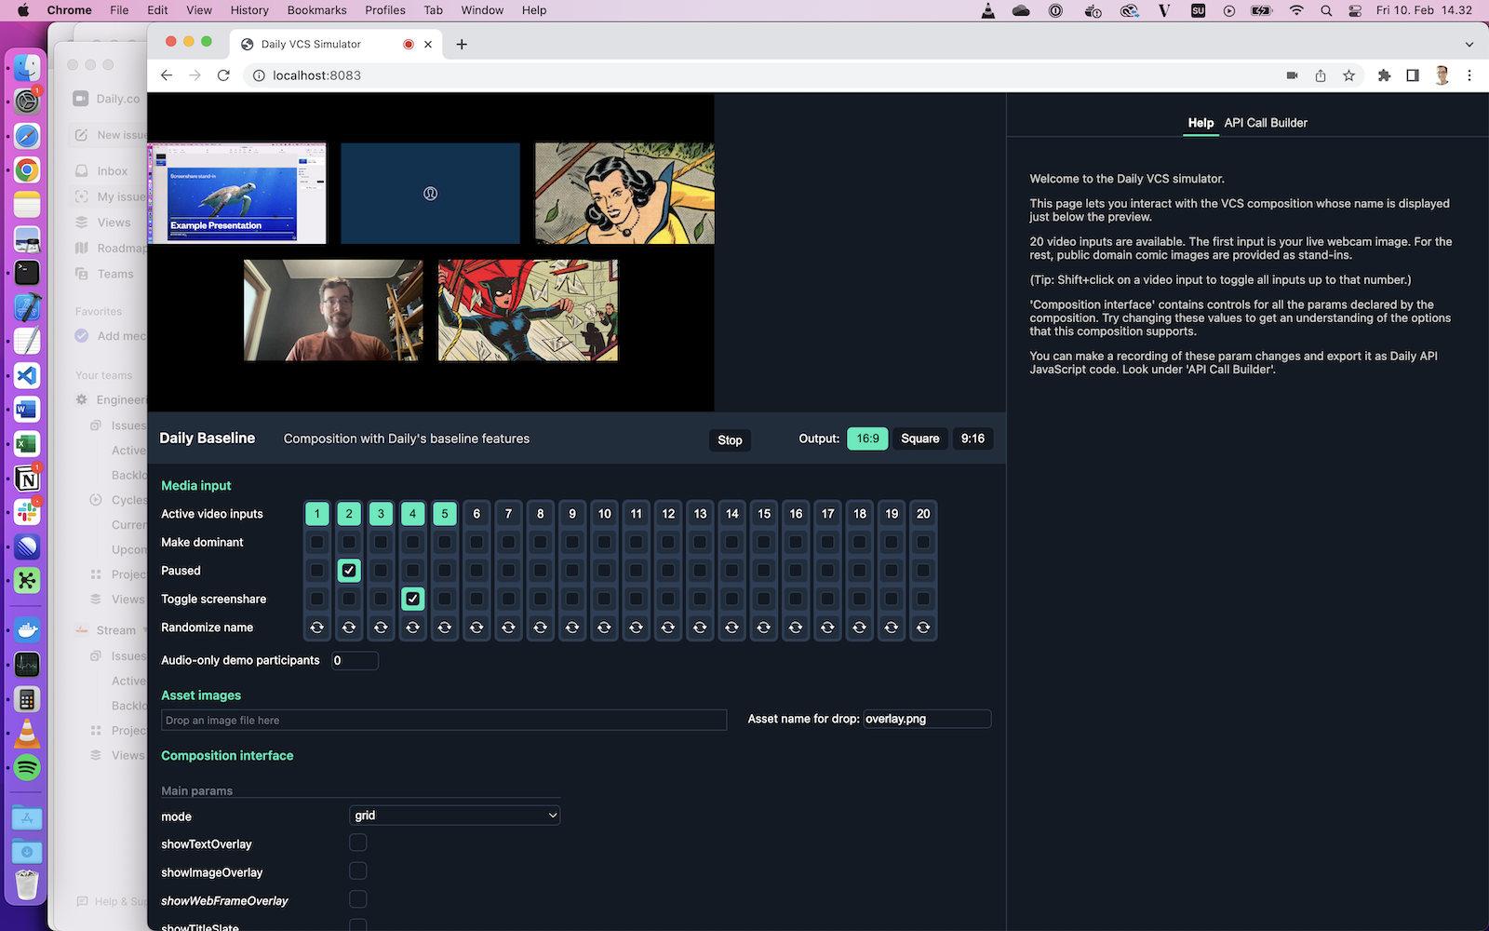Enable showWebFrameOverlay checkbox
This screenshot has width=1489, height=931.
click(358, 899)
